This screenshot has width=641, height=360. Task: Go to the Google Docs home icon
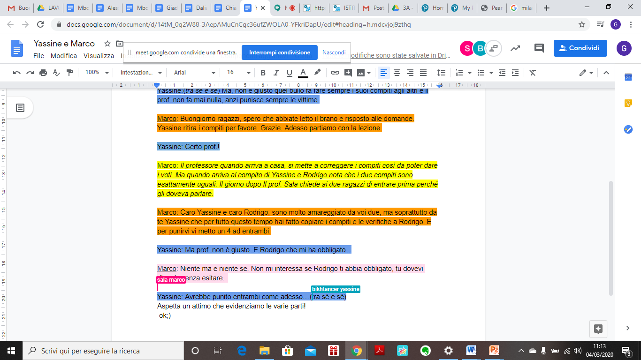(17, 48)
